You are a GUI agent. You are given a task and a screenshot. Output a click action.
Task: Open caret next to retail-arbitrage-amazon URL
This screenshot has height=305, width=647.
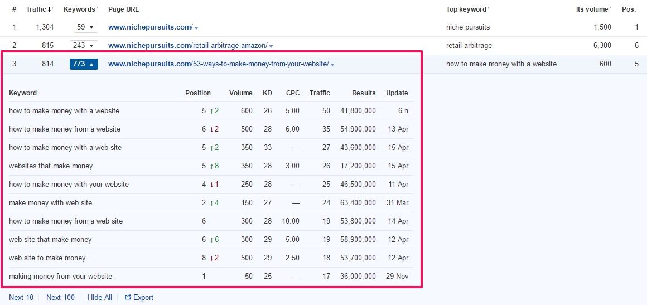[x=271, y=46]
